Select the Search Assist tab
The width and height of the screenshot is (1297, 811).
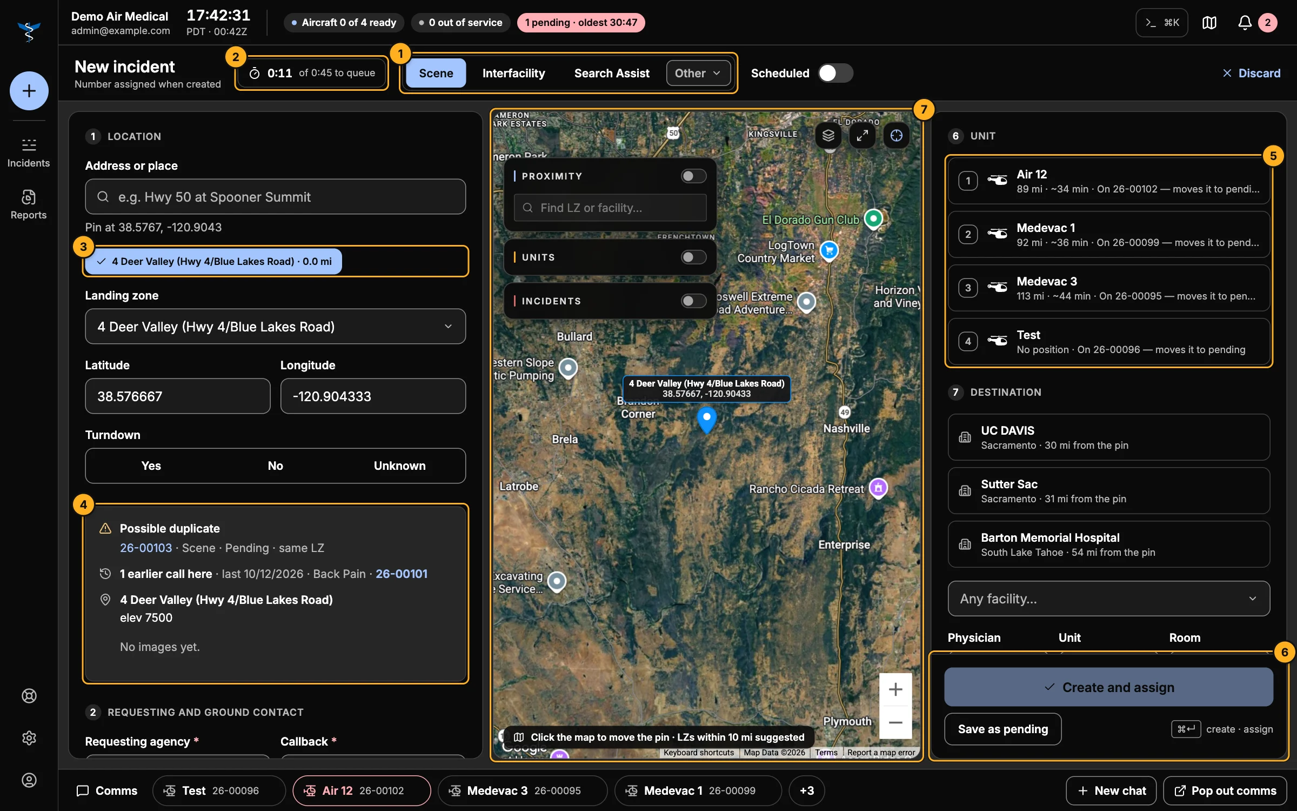click(x=612, y=73)
